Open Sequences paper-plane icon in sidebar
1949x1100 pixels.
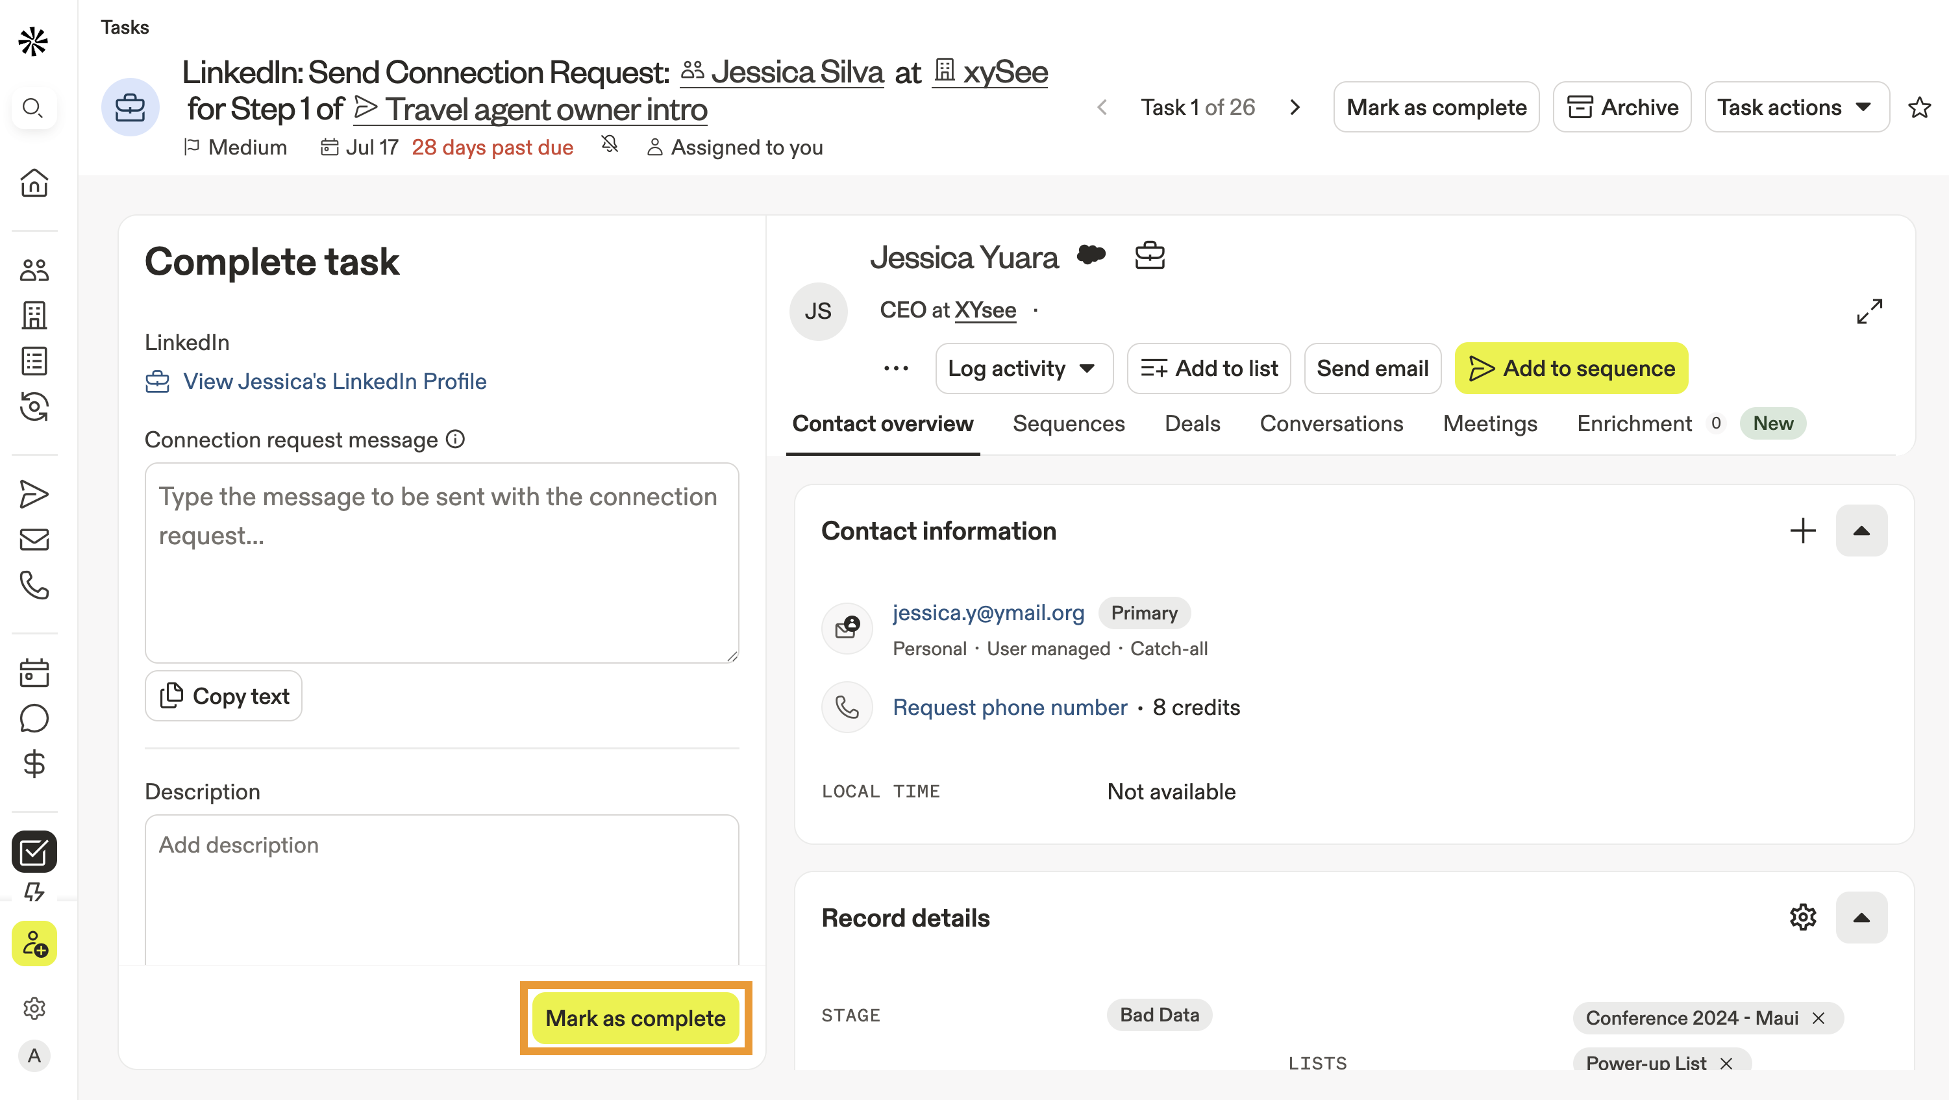click(x=33, y=494)
